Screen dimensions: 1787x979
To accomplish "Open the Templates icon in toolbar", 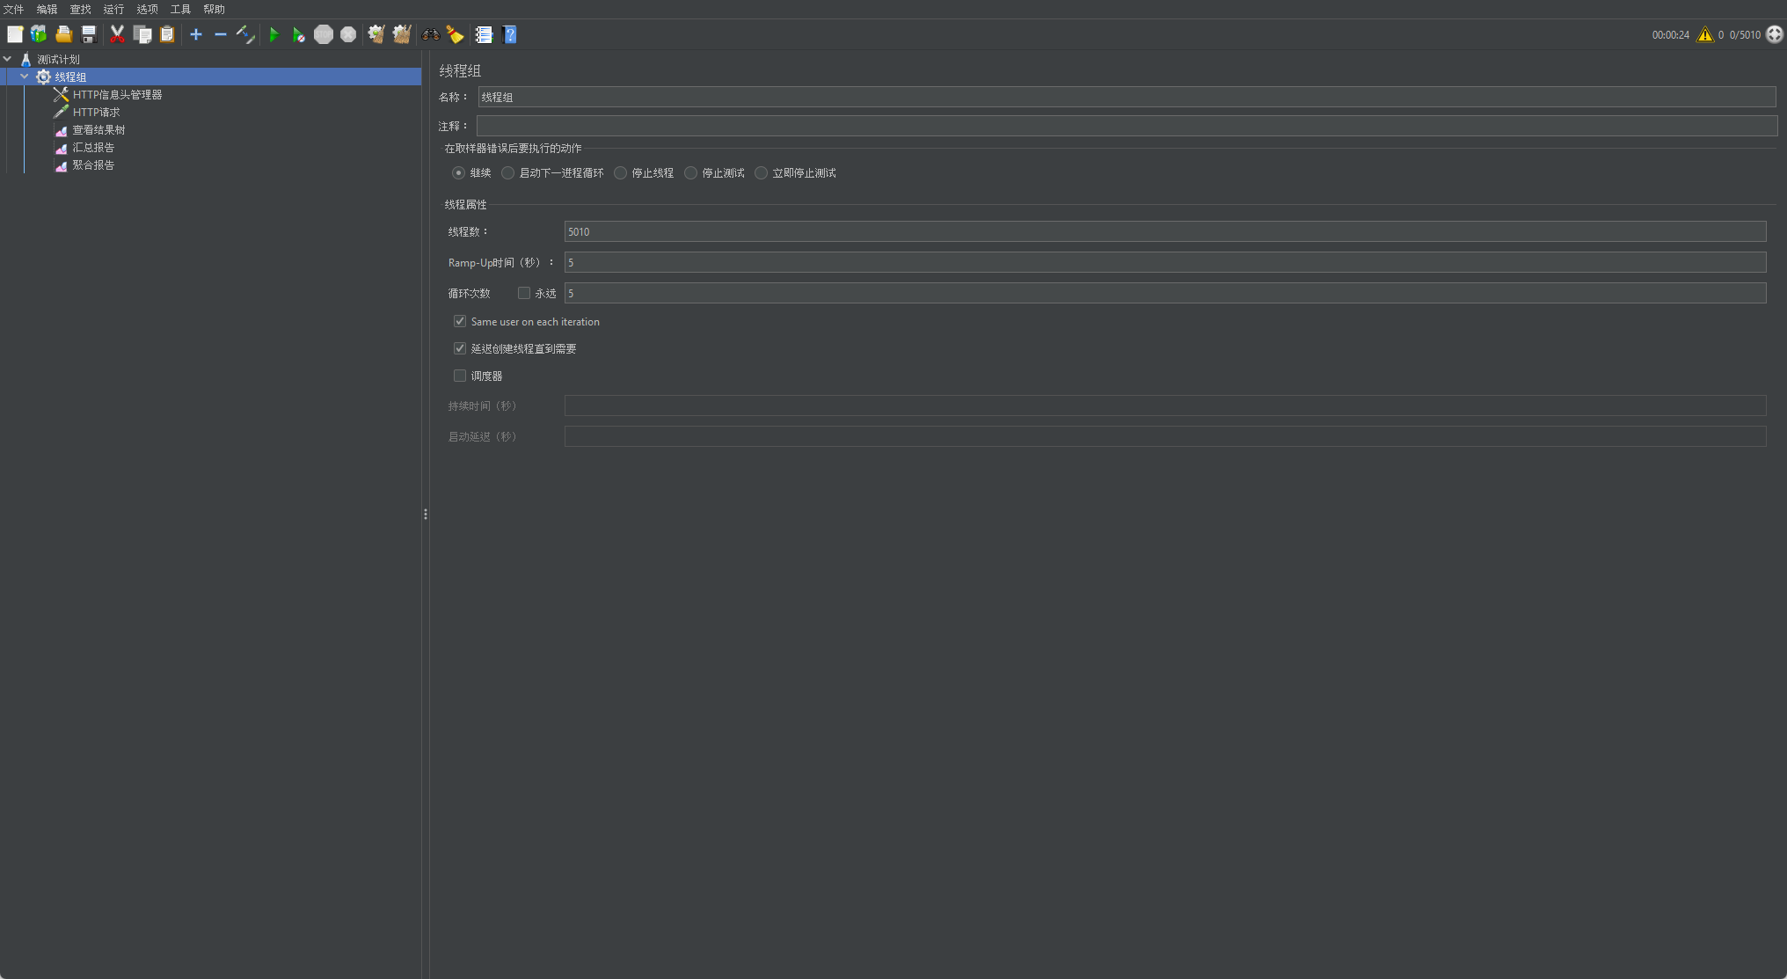I will tap(39, 34).
